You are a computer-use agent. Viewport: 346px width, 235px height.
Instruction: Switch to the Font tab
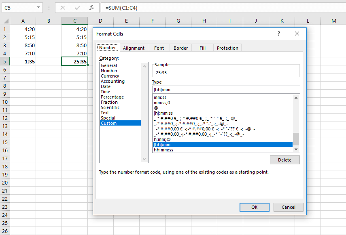coord(159,48)
